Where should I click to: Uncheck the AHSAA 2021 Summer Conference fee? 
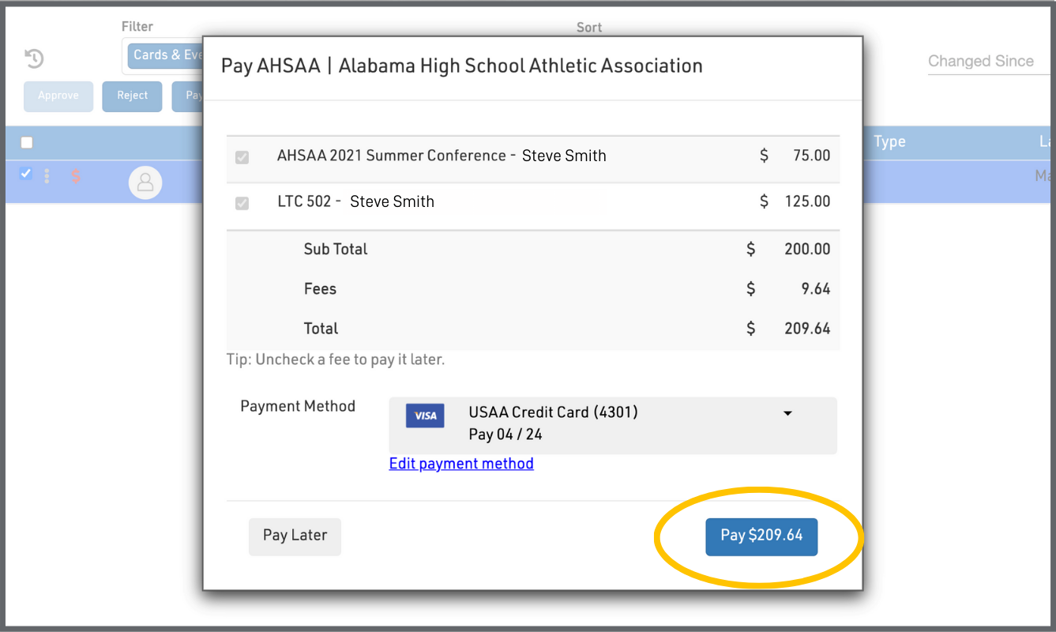coord(242,157)
